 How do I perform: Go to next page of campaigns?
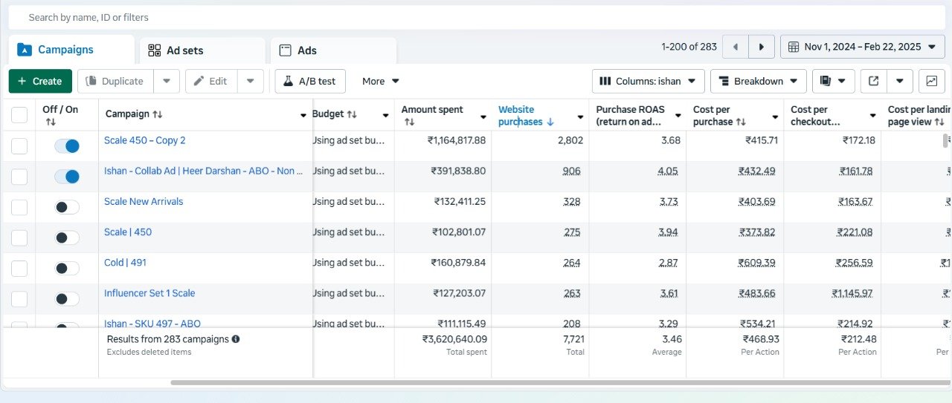tap(761, 47)
